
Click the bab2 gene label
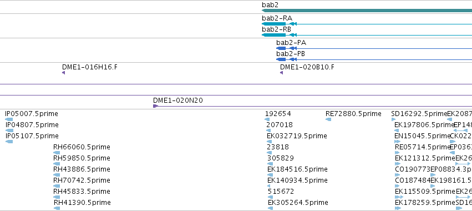[x=270, y=5]
